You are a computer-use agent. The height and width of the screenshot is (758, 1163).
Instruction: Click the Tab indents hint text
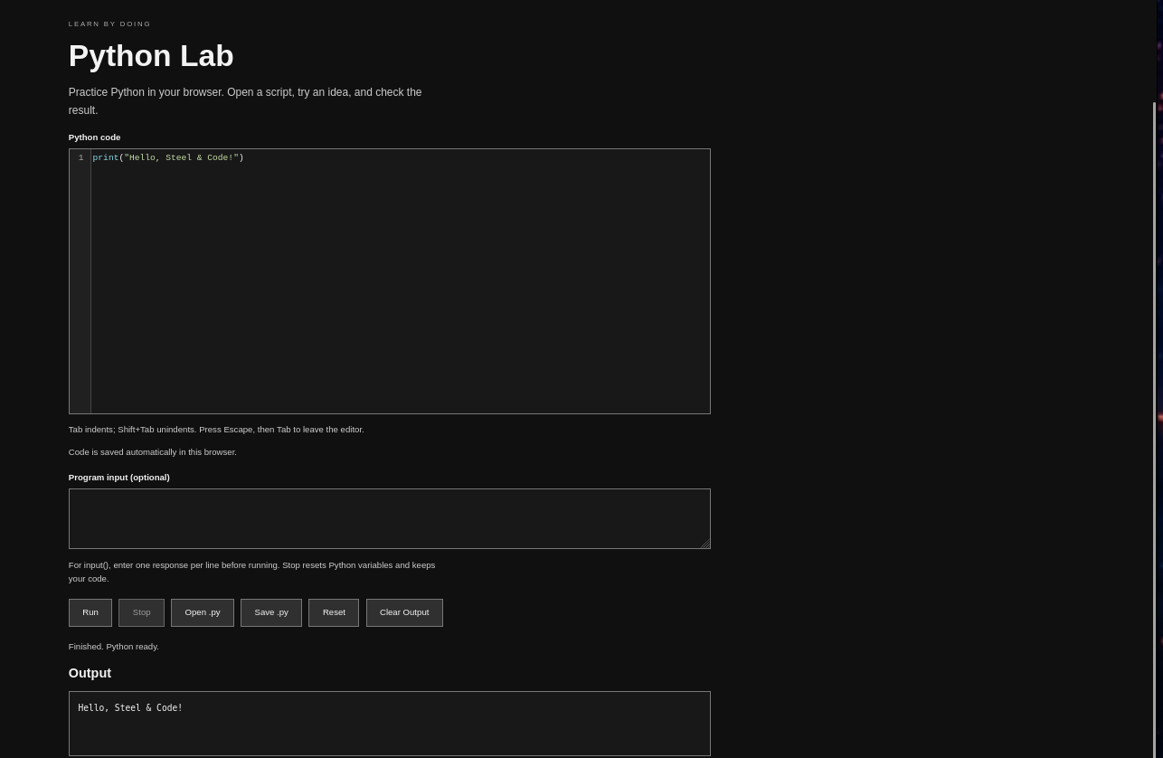(x=216, y=430)
